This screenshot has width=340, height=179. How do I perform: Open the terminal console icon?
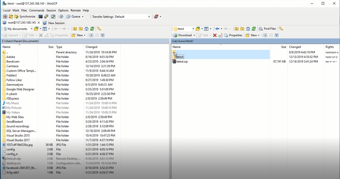41,17
